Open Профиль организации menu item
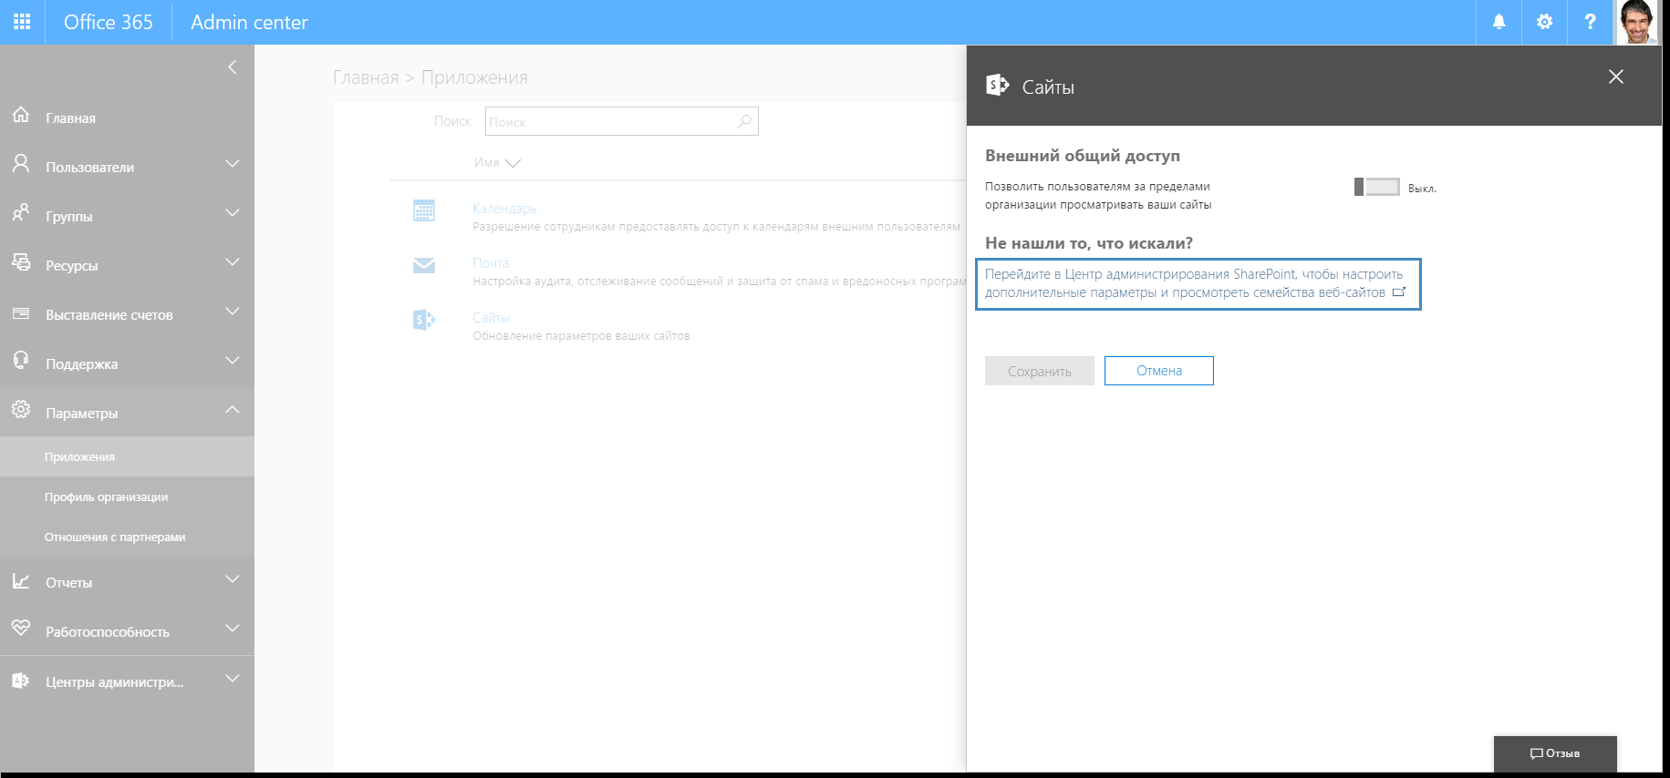This screenshot has width=1670, height=778. (x=106, y=496)
